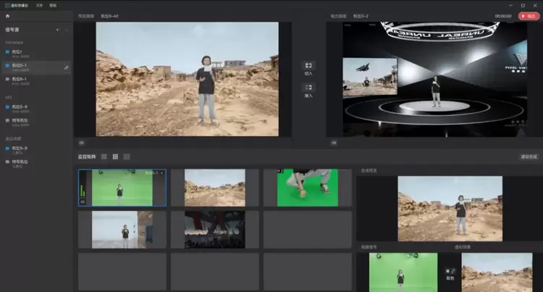Click the edit pencil icon for 机位5-1

coord(67,67)
